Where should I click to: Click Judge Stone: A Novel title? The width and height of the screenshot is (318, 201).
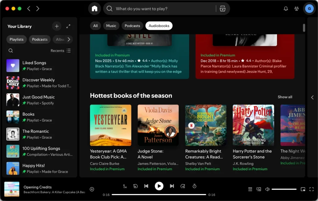coord(150,154)
